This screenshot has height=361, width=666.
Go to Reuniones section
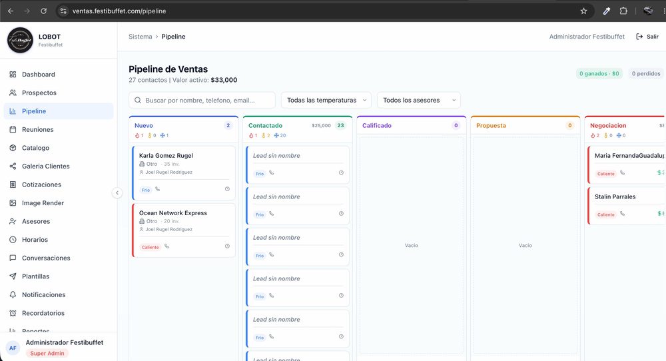tap(59, 129)
